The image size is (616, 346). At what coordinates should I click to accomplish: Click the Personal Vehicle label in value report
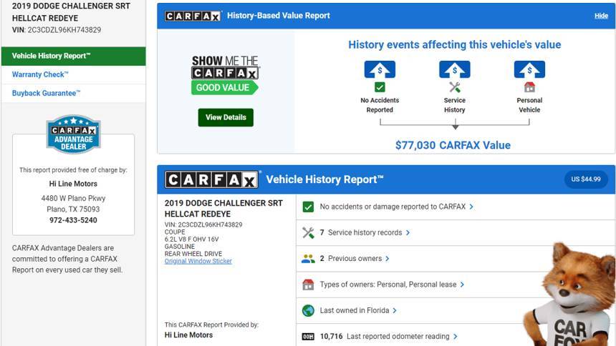coord(529,105)
